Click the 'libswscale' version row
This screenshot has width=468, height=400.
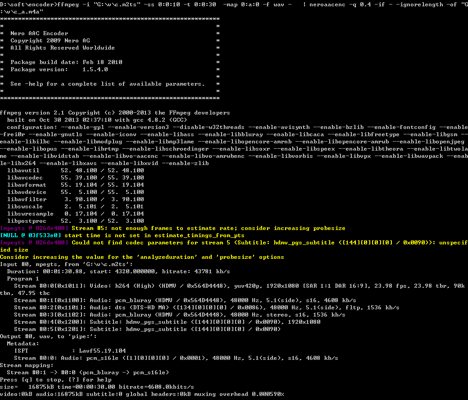coord(76,207)
